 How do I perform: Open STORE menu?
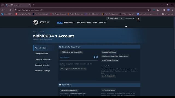[60, 22]
